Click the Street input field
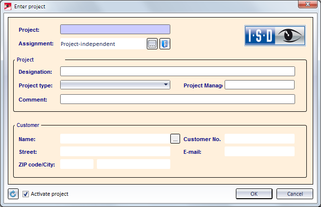The width and height of the screenshot is (321, 207). click(115, 151)
